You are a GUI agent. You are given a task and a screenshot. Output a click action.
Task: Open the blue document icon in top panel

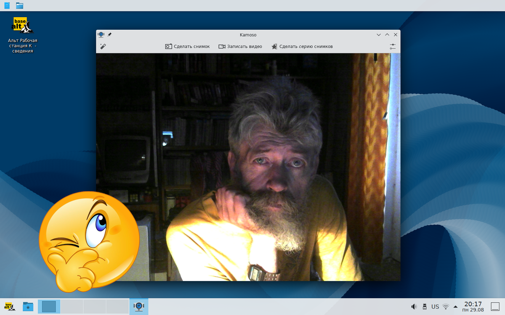click(7, 5)
